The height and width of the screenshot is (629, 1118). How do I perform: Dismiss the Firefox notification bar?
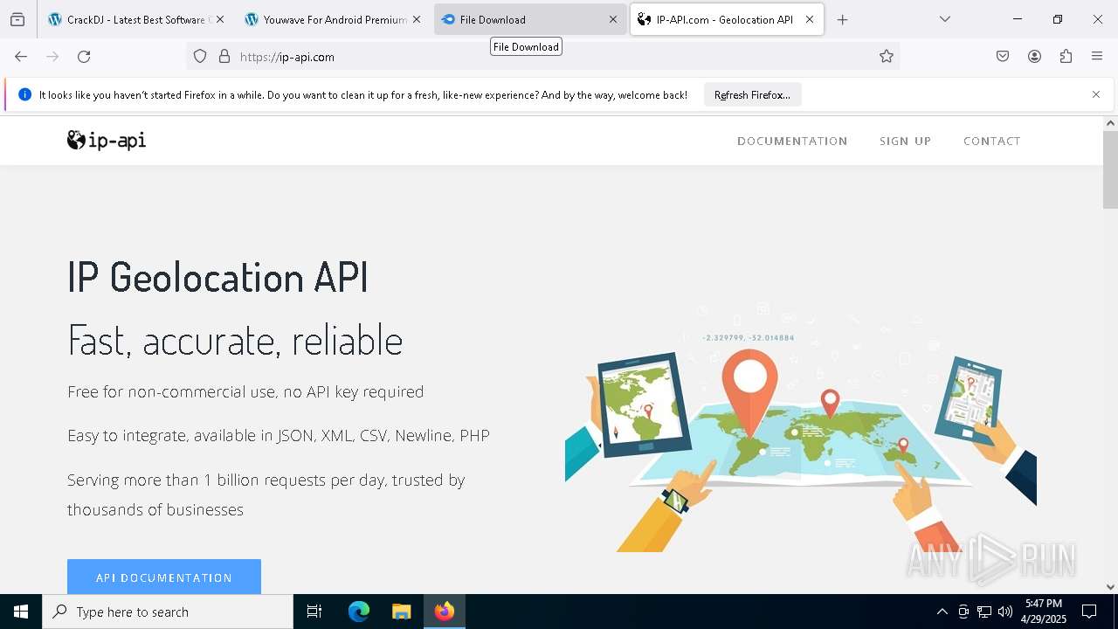click(1095, 94)
